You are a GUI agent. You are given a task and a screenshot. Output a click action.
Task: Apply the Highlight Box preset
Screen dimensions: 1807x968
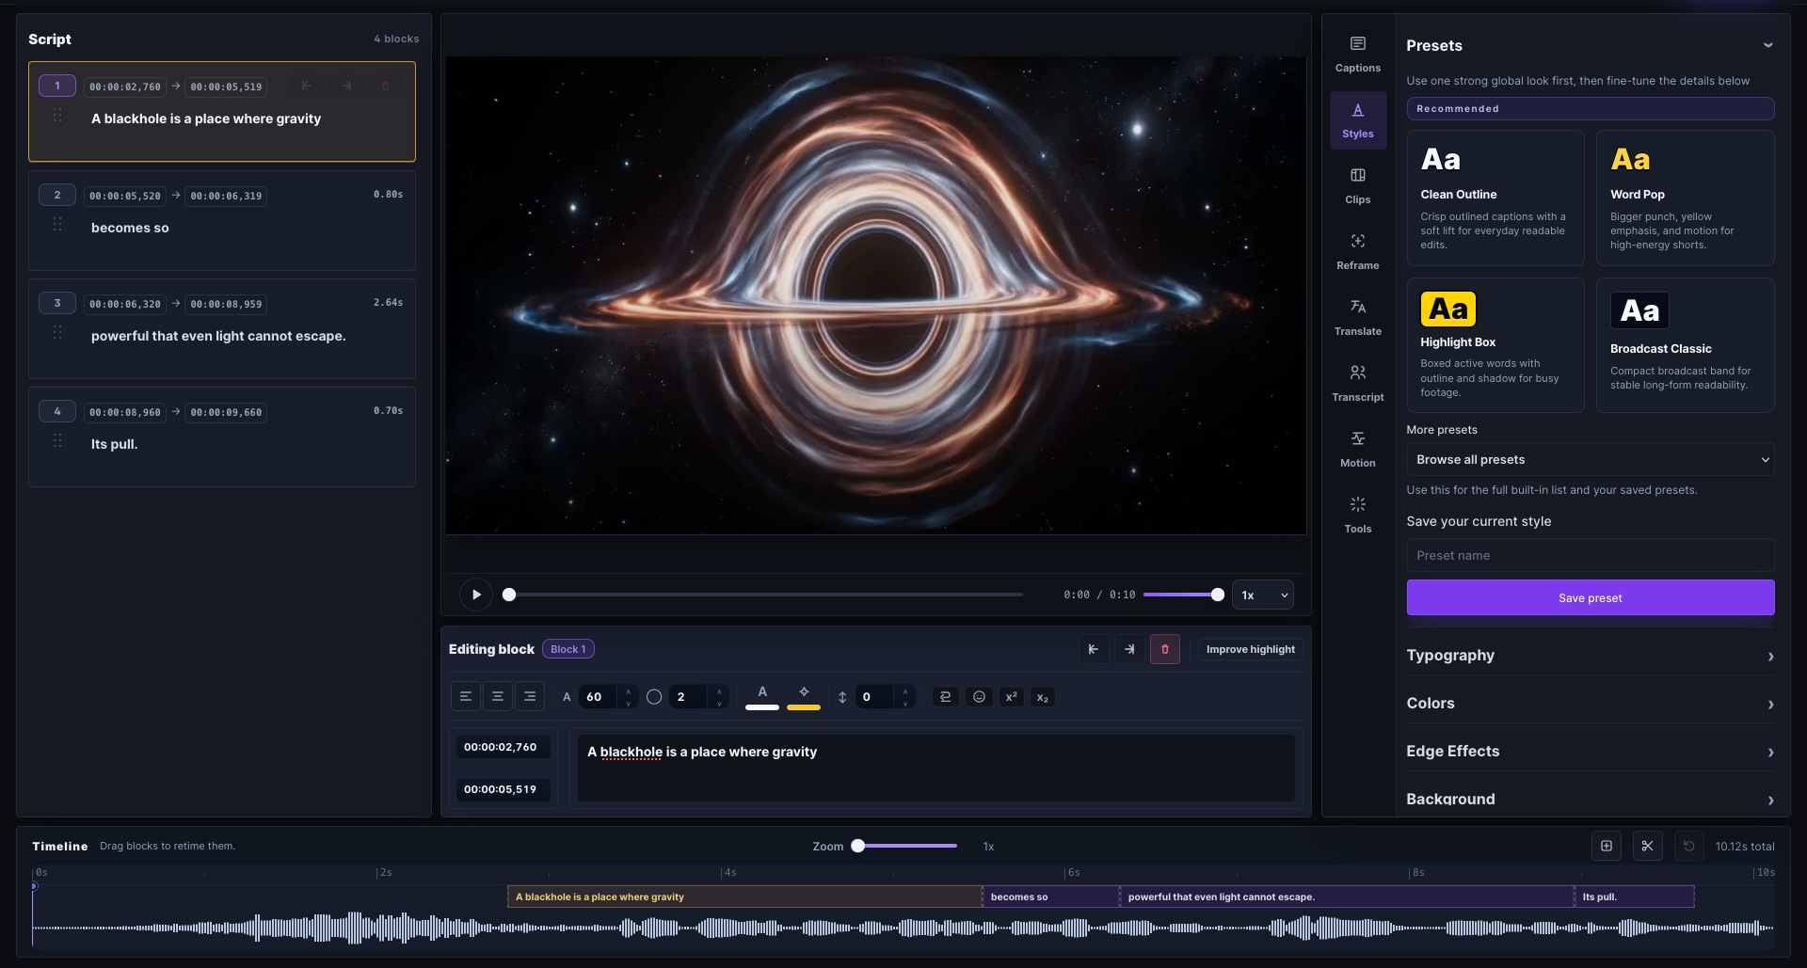click(1495, 345)
